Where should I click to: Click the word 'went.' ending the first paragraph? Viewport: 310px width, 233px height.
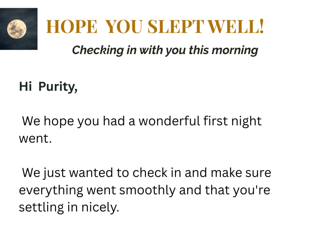pyautogui.click(x=35, y=138)
